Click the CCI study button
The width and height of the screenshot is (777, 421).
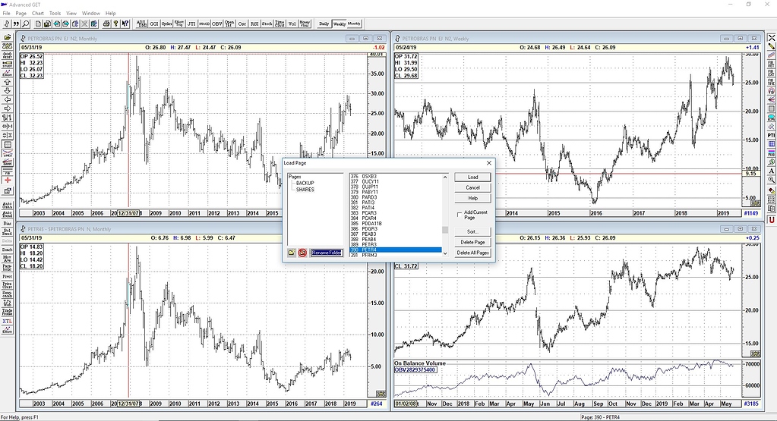154,24
